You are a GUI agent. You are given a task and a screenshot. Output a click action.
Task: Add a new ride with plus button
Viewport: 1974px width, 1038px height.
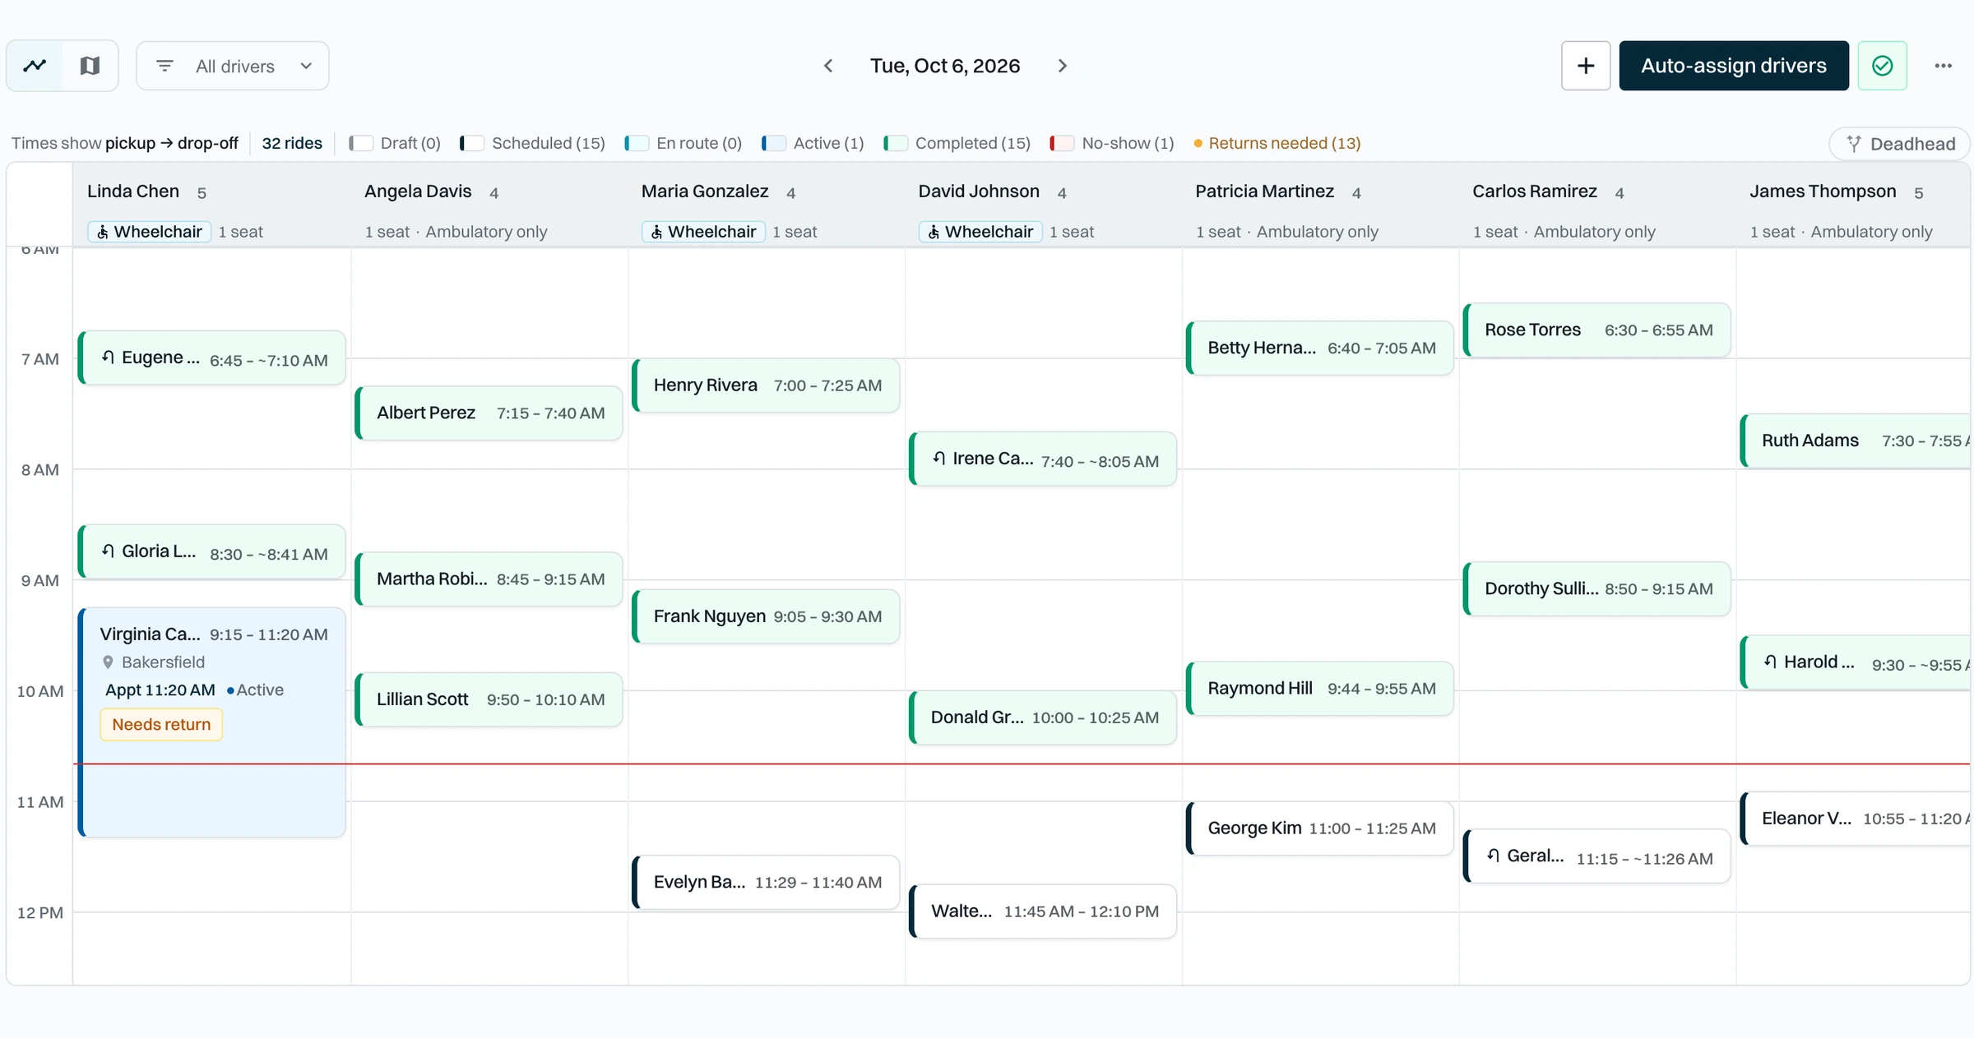1586,66
